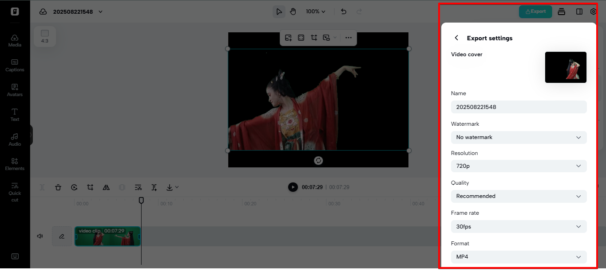
Task: Open the Resolution dropdown showing 720p
Action: [x=519, y=166]
